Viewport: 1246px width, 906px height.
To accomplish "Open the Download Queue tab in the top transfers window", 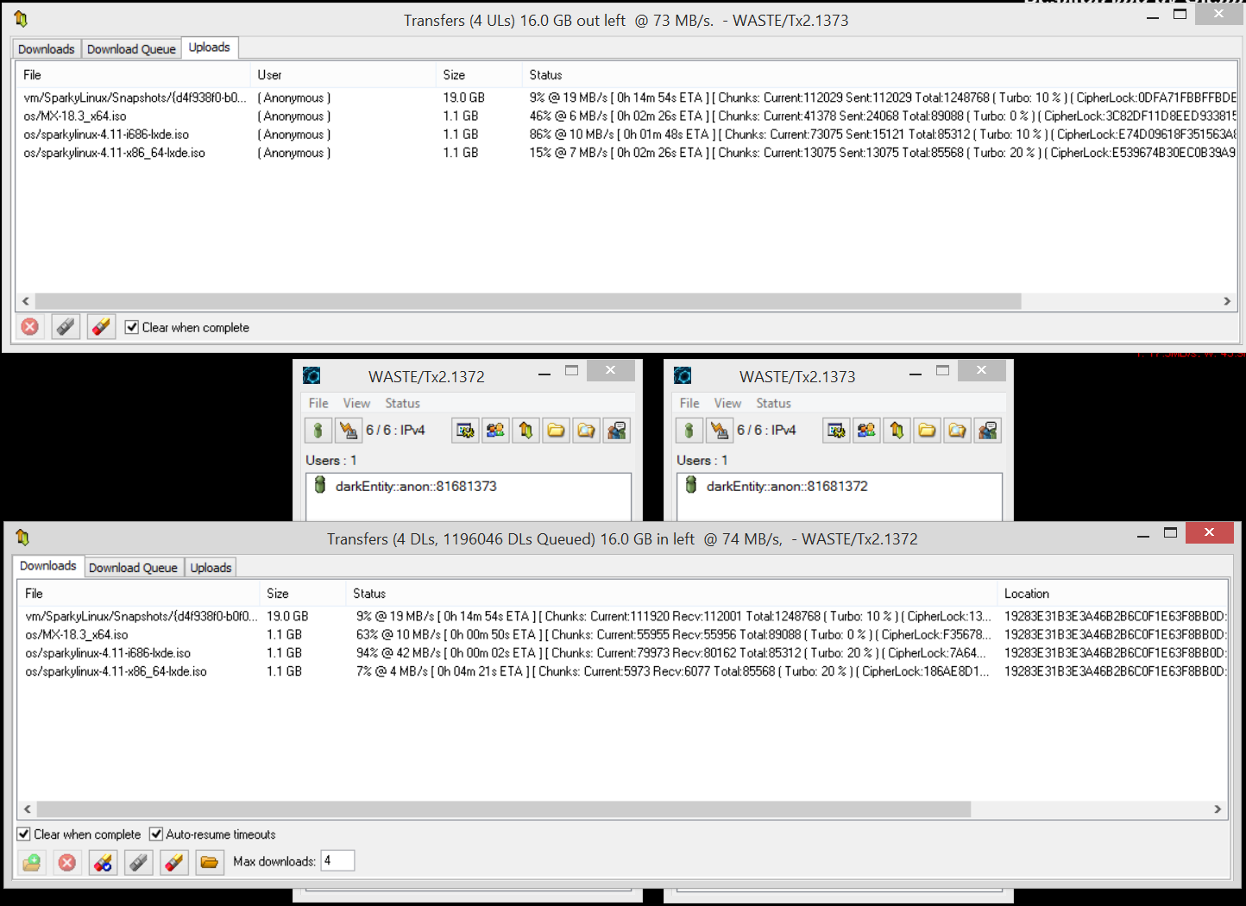I will (131, 49).
